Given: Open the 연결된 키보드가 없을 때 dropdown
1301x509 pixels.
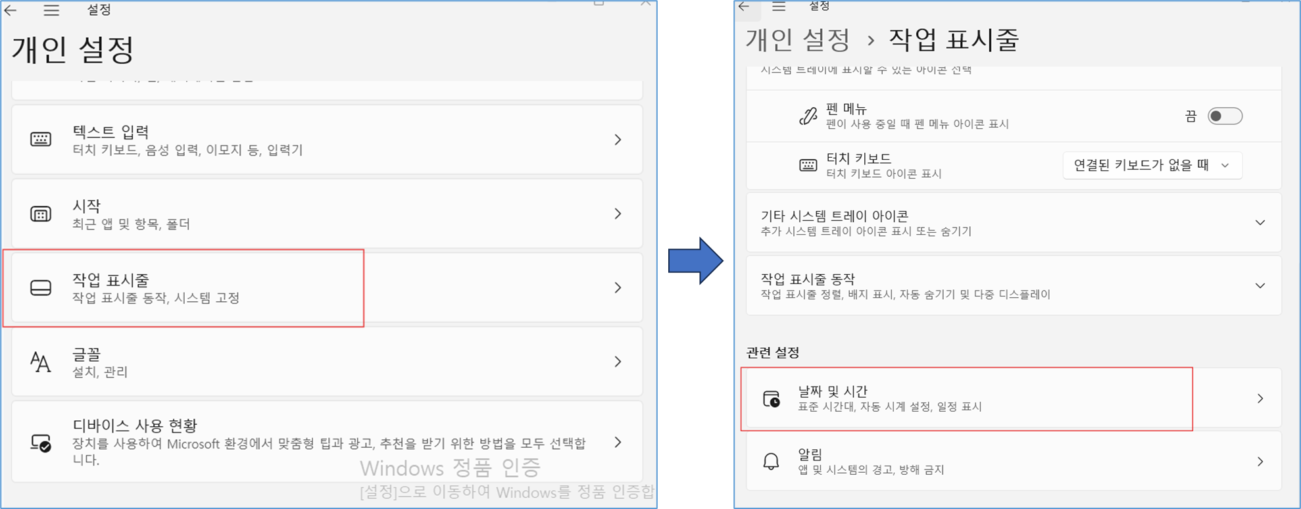Looking at the screenshot, I should point(1152,166).
